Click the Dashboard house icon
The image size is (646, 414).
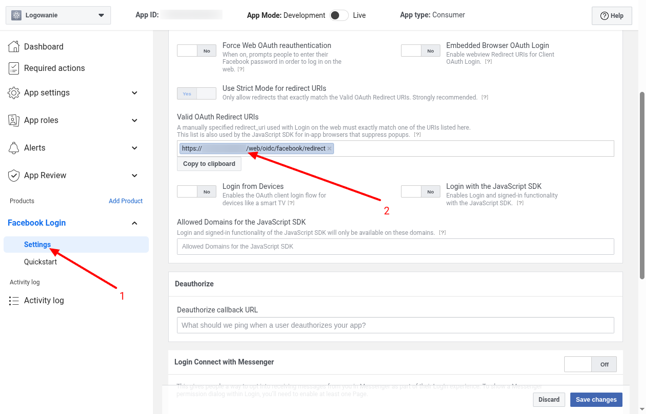(14, 46)
